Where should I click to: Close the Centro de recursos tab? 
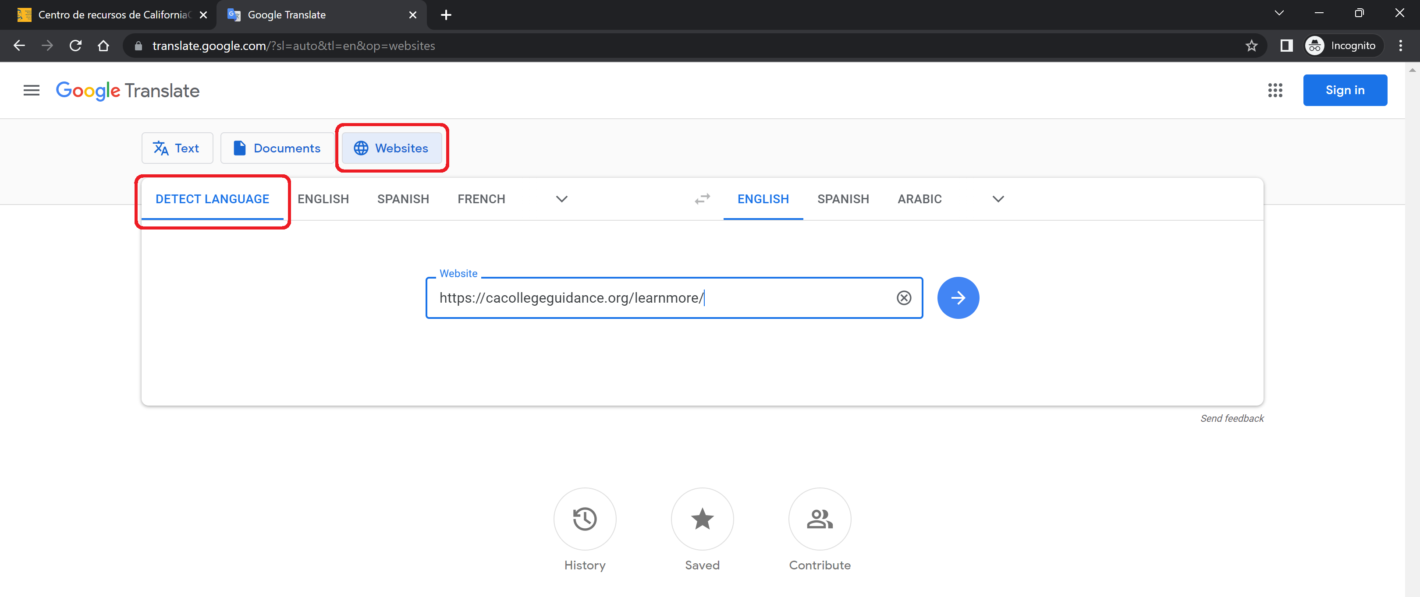203,15
